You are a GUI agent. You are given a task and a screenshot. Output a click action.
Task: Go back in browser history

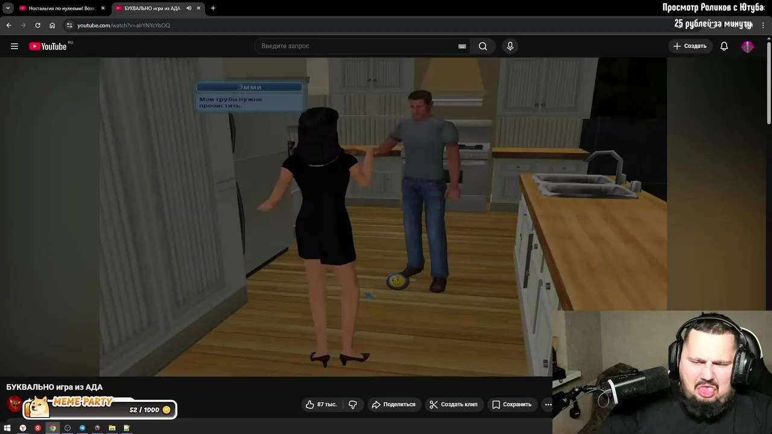pos(8,25)
